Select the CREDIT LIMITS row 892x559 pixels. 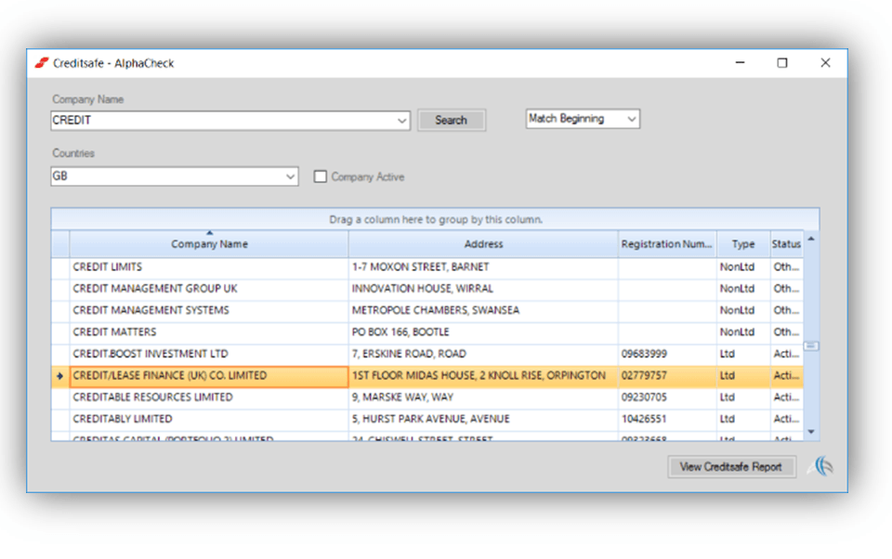pos(426,267)
